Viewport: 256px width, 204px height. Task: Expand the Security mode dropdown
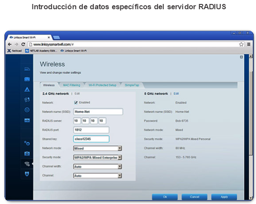point(98,157)
